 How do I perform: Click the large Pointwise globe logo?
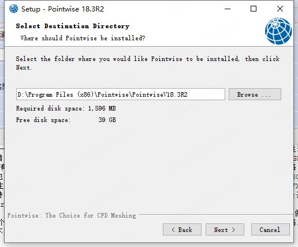[x=278, y=31]
